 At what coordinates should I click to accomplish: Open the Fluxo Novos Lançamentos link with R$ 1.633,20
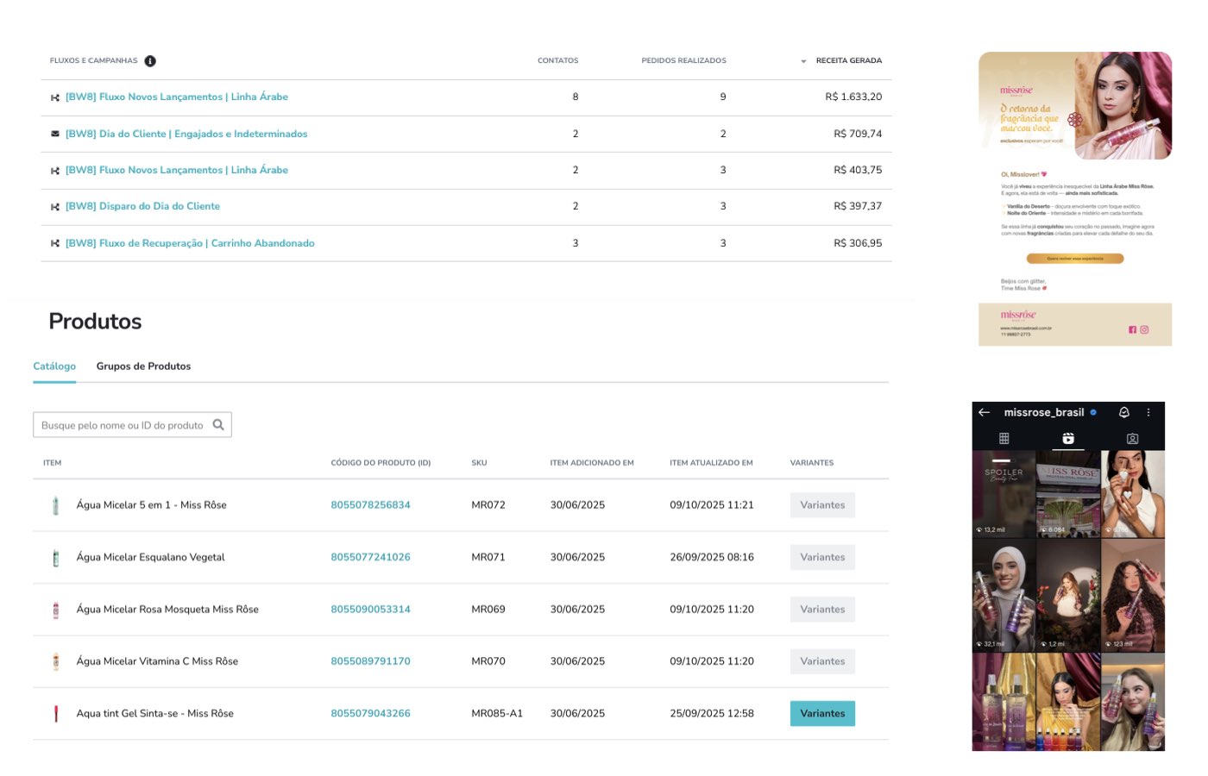tap(177, 97)
